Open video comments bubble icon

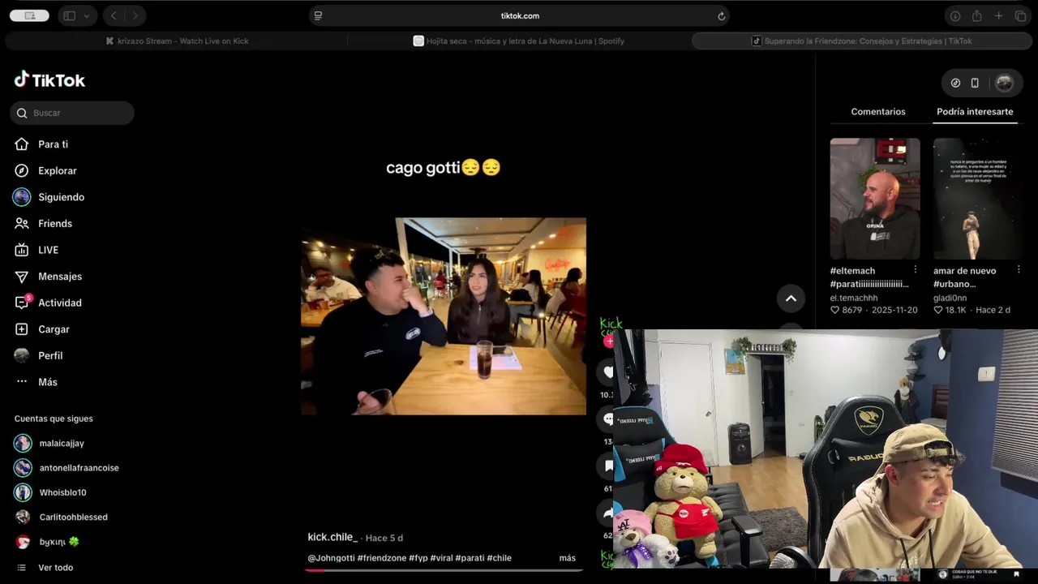[x=607, y=419]
